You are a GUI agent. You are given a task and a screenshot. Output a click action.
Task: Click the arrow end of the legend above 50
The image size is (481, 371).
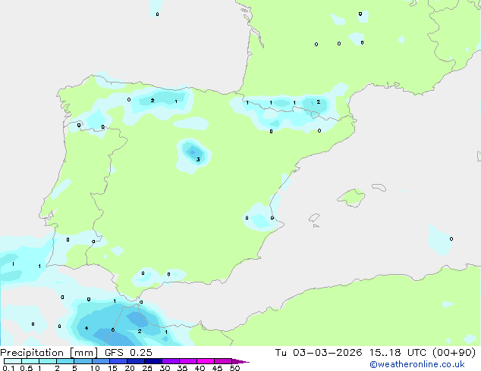pos(240,361)
